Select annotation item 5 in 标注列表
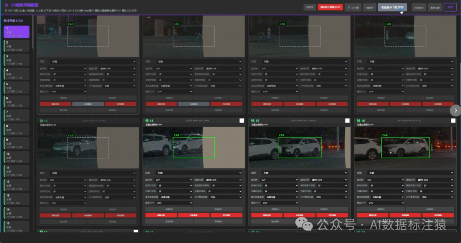The height and width of the screenshot is (243, 461). click(17, 87)
